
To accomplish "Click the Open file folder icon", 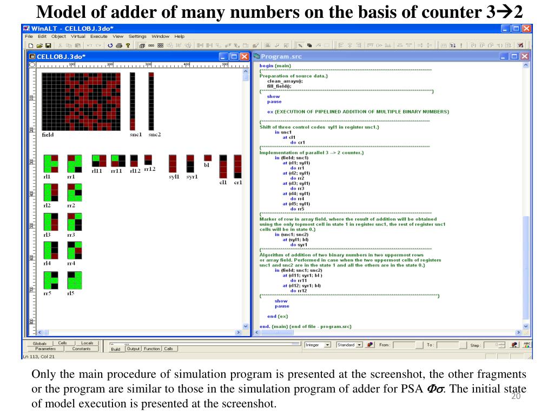I will point(39,45).
